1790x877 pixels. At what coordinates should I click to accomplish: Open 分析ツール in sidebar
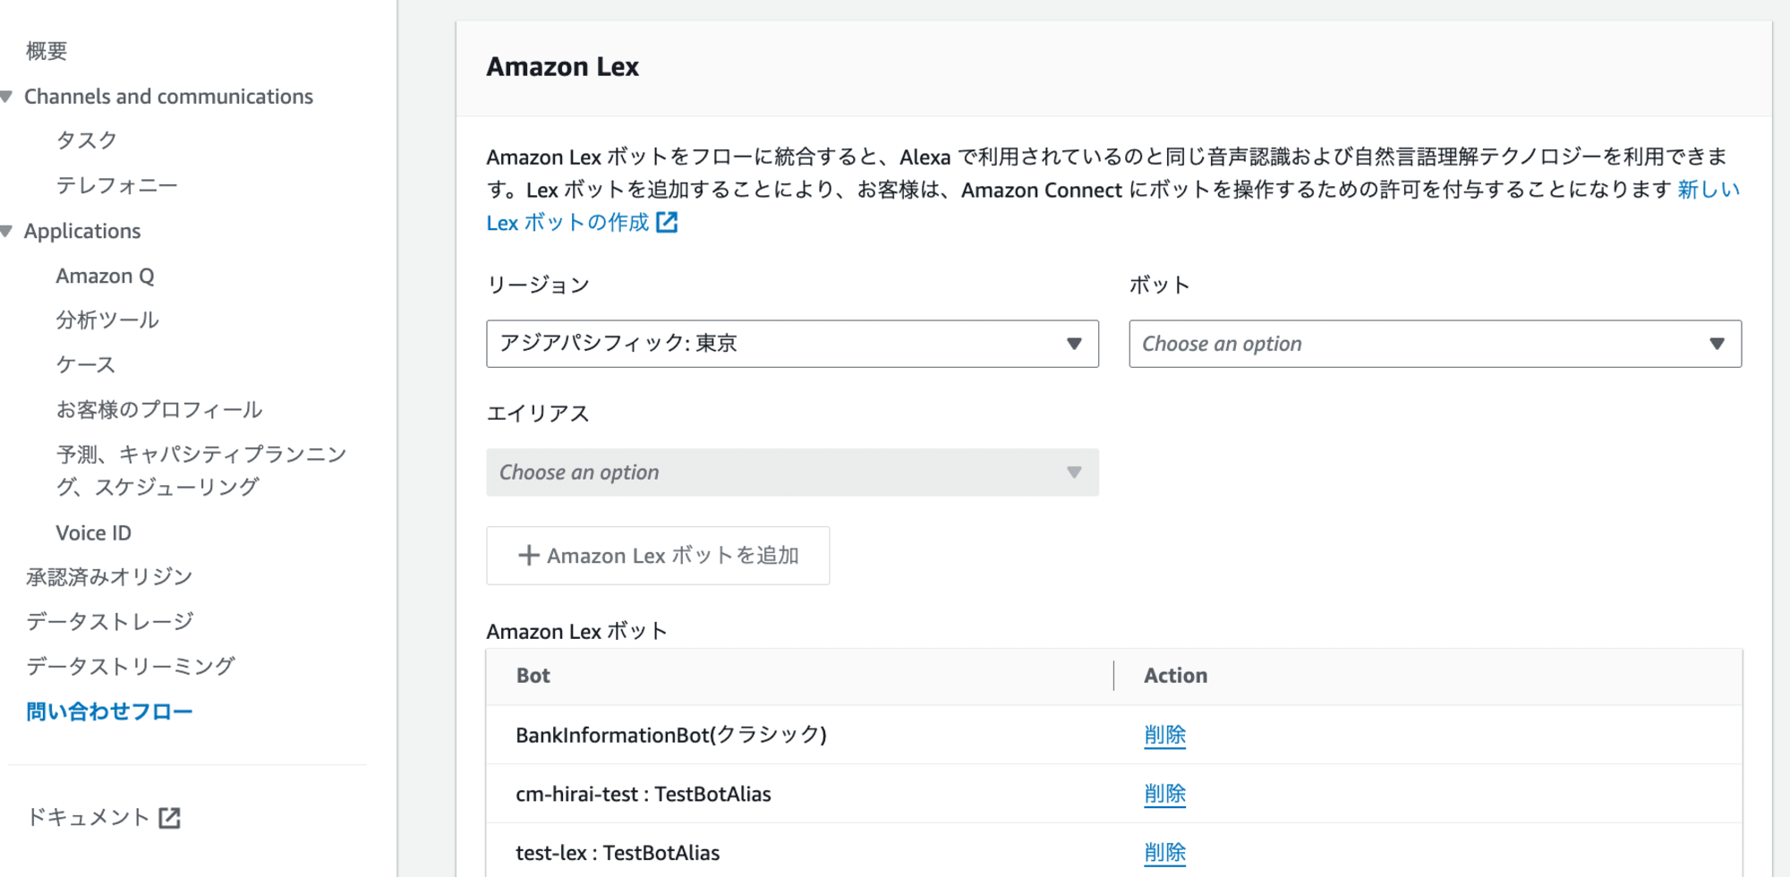point(107,320)
